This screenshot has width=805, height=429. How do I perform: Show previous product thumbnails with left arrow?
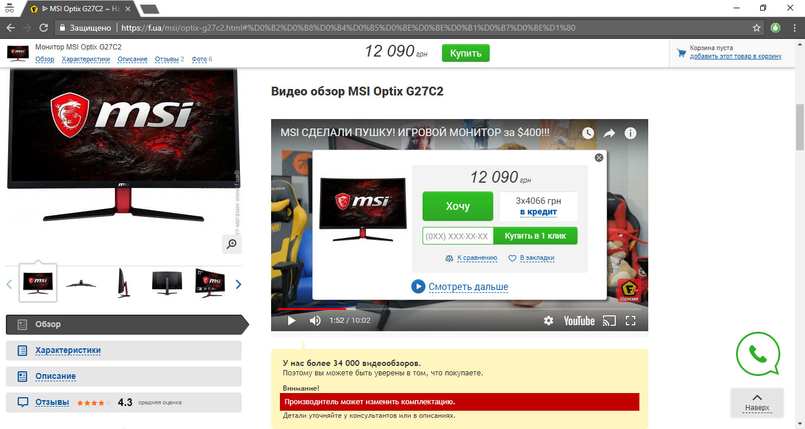pos(9,285)
